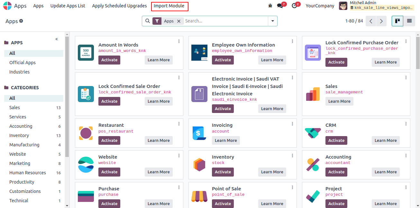
Task: Switch to Kanban view
Action: pos(397,21)
